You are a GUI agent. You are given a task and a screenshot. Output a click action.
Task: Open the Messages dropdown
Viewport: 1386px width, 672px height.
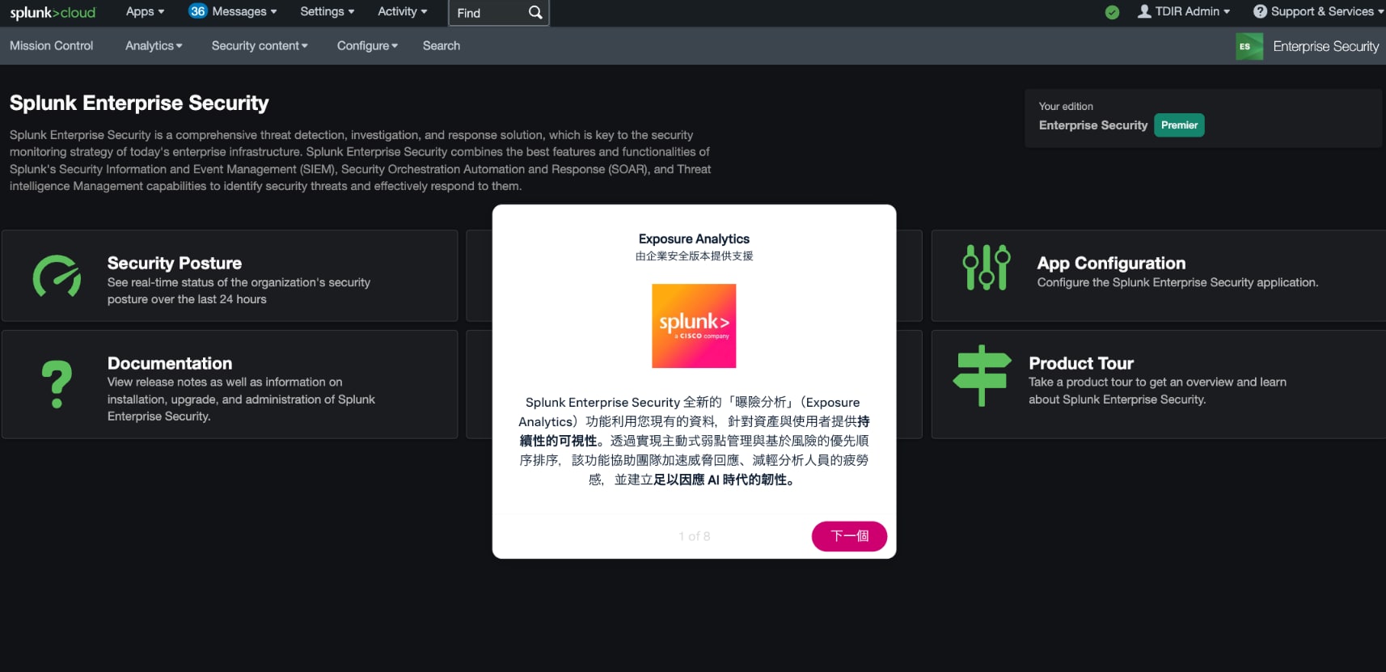[x=244, y=11]
